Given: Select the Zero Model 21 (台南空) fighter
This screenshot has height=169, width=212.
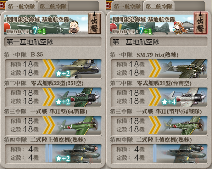Looking at the screenshot, I should (x=159, y=97).
